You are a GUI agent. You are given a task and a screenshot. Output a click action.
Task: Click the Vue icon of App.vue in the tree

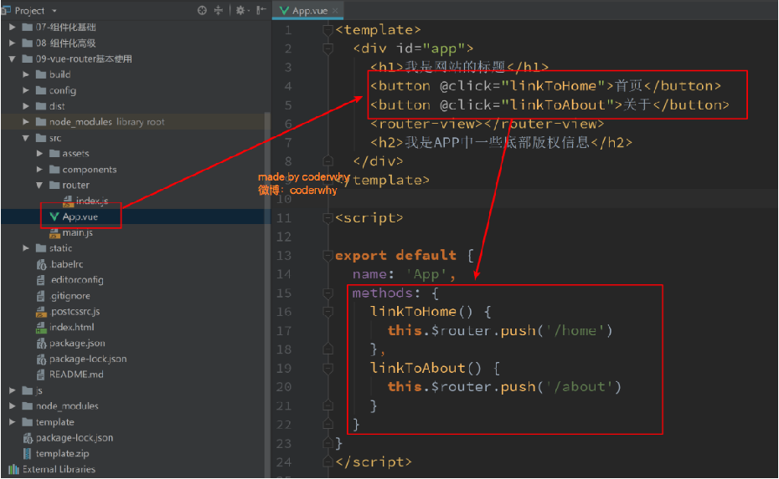coord(54,217)
